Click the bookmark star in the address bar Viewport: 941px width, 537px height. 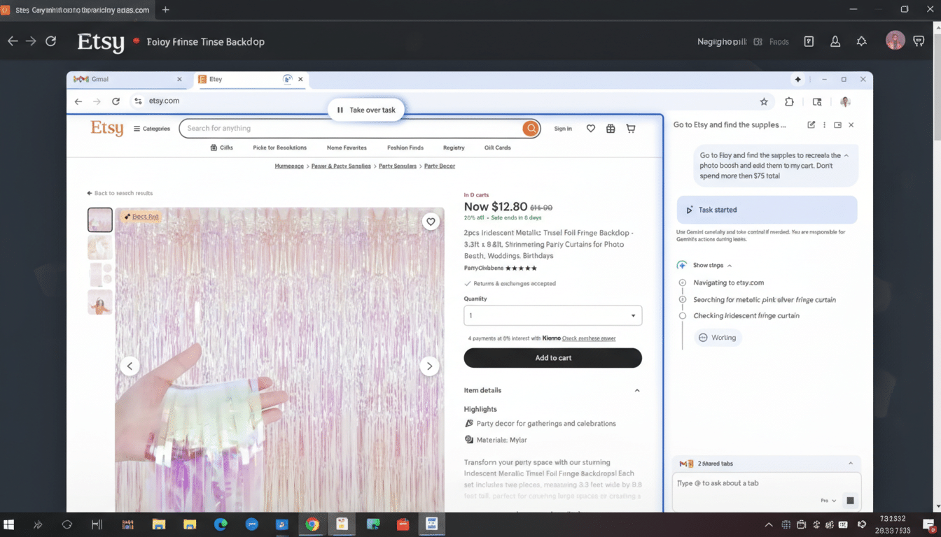(x=764, y=101)
